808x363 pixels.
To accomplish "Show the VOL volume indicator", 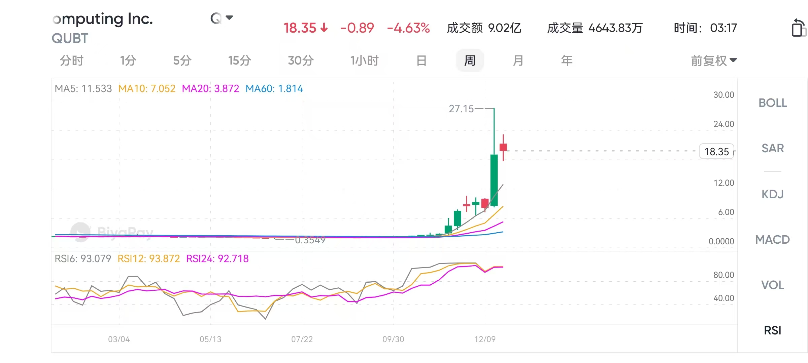I will coord(773,285).
